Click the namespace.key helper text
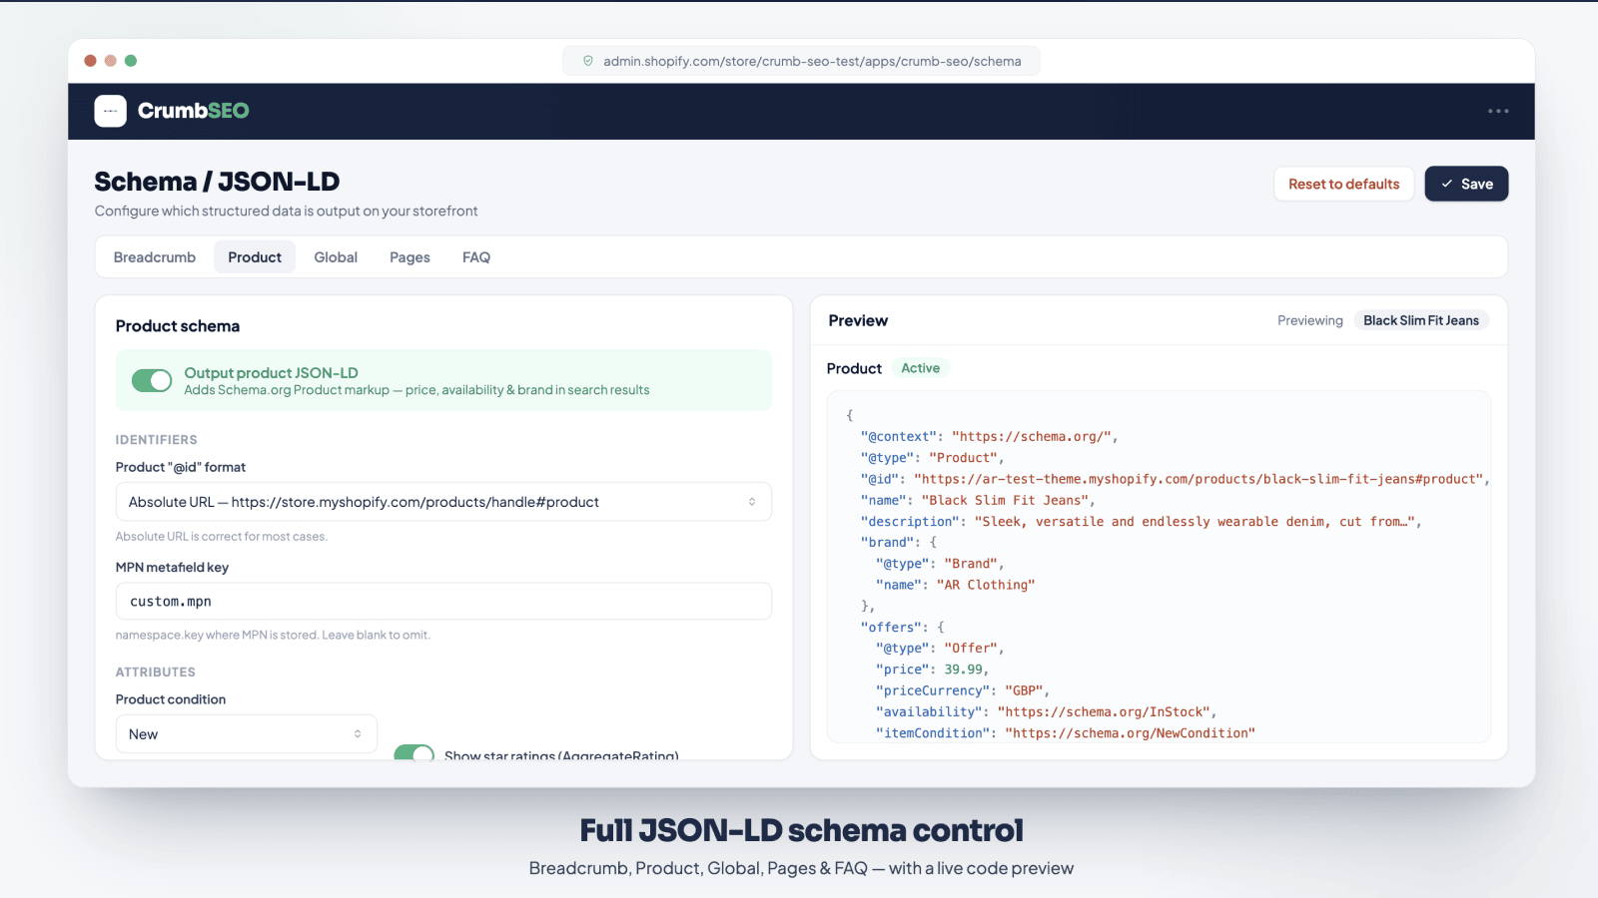Screen dimensions: 1598x898 [273, 636]
